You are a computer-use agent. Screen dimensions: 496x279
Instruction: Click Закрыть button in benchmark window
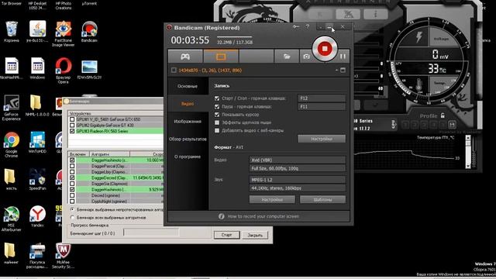[255, 235]
